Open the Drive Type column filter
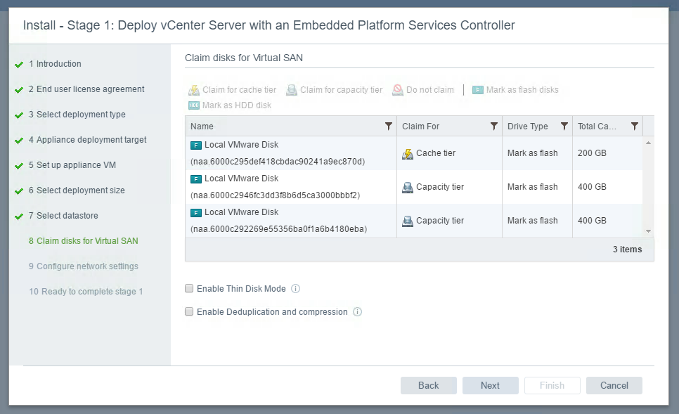The height and width of the screenshot is (414, 679). (x=564, y=126)
